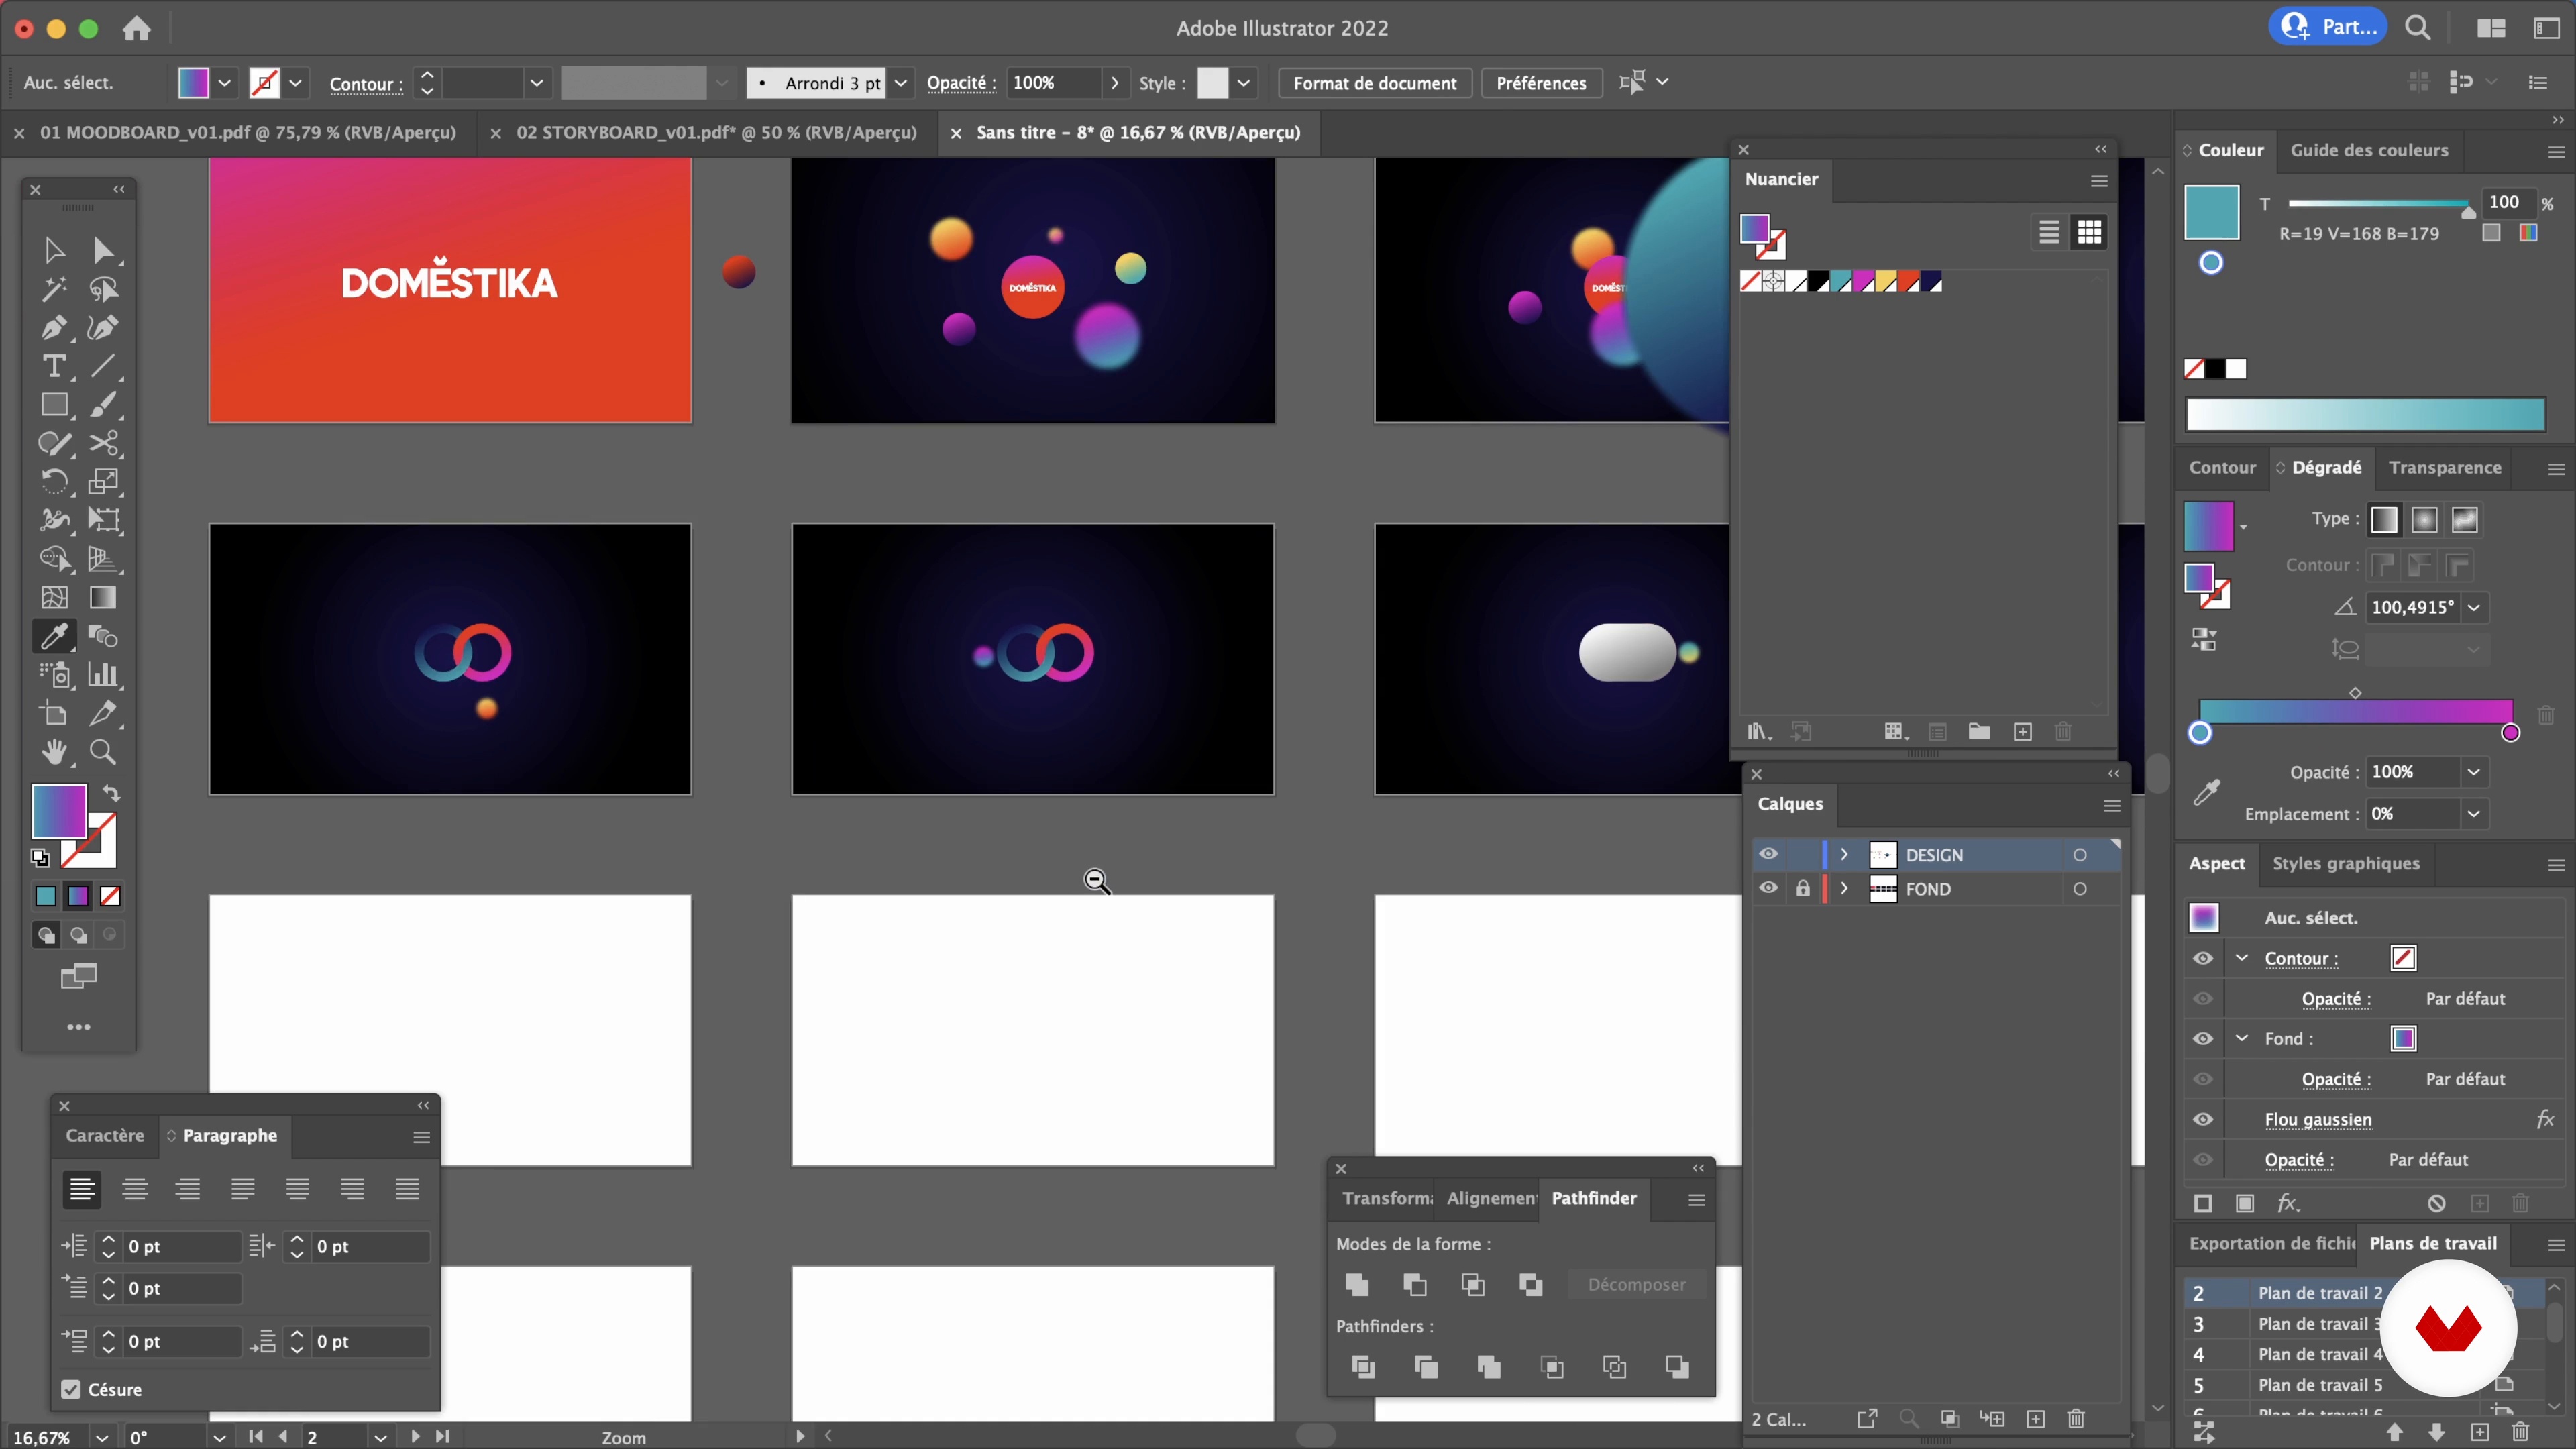Click the color spectrum ramp bar
This screenshot has height=1449, width=2576.
point(2365,415)
